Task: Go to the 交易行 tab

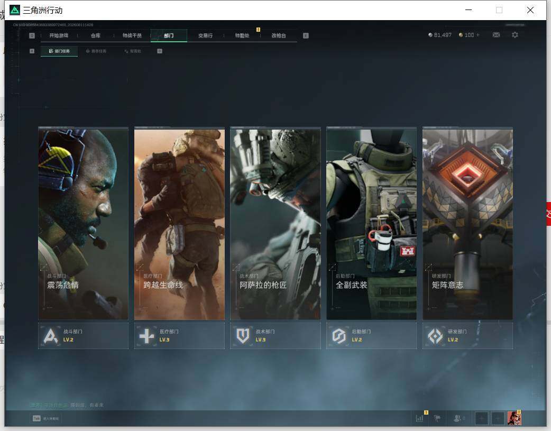Action: (x=205, y=35)
